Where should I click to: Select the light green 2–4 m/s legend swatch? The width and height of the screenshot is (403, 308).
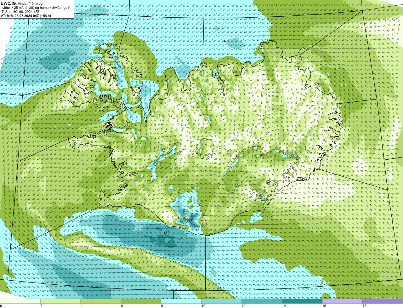point(60,301)
